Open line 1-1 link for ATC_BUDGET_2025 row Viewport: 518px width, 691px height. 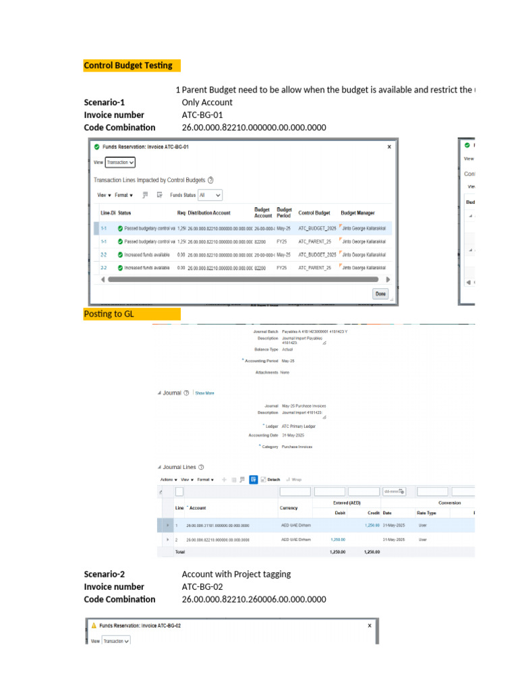[x=103, y=229]
